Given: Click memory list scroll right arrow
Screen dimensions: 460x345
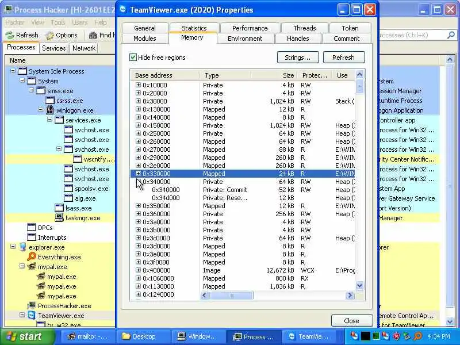Looking at the screenshot, I should (350, 295).
